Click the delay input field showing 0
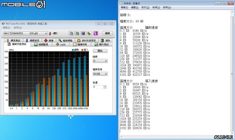The width and height of the screenshot is (235, 140). 98,87
